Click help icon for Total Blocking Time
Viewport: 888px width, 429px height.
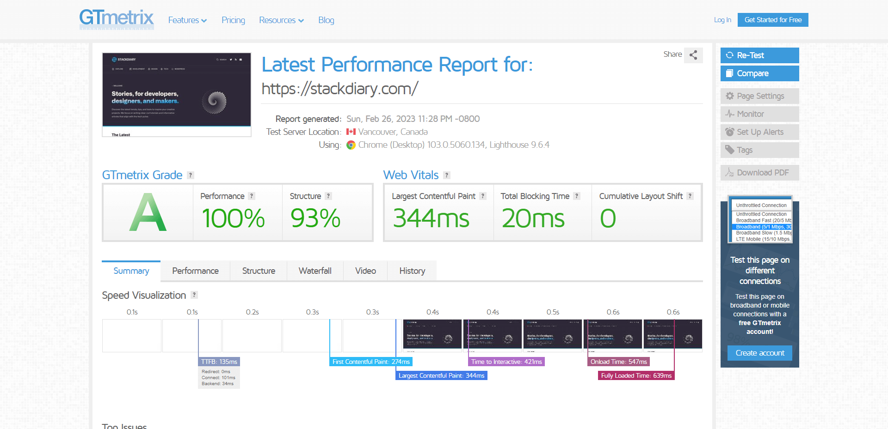coord(577,196)
